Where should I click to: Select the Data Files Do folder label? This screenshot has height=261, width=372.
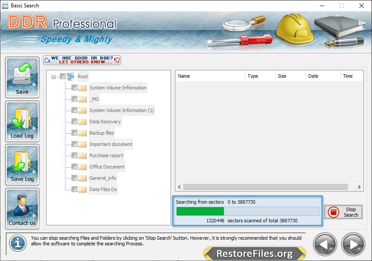[x=103, y=189]
